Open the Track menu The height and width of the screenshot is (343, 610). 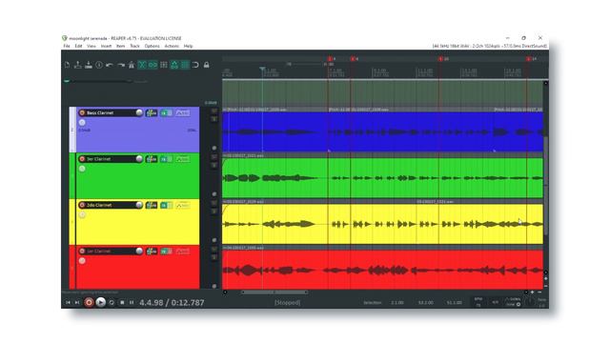(x=134, y=46)
